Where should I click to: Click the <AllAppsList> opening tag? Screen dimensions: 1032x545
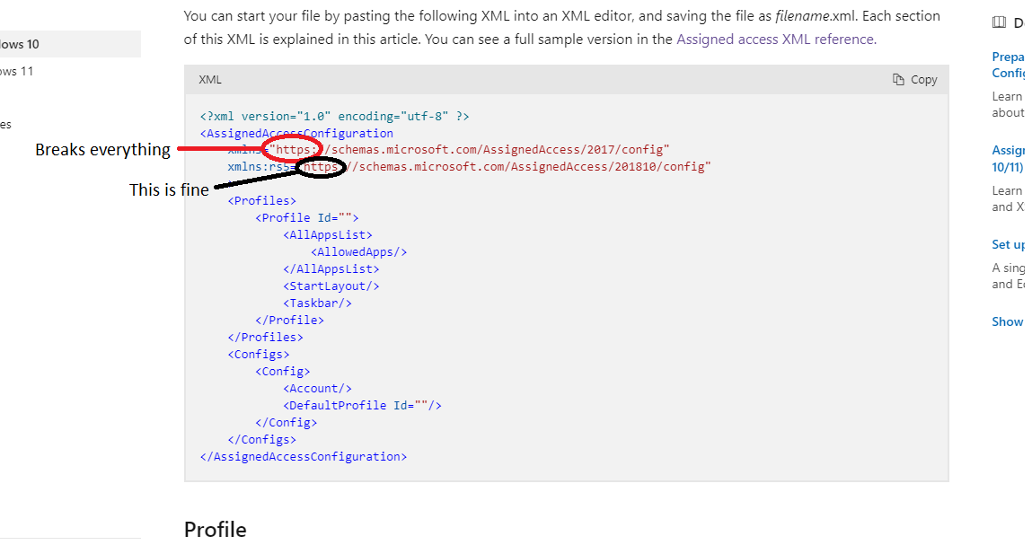pos(328,235)
